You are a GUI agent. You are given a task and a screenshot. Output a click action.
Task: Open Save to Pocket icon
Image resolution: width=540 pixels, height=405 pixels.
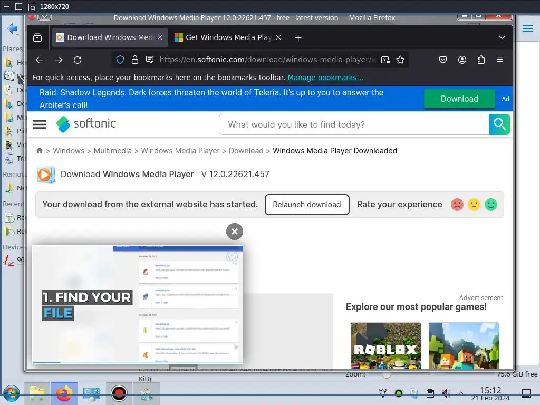pyautogui.click(x=443, y=60)
